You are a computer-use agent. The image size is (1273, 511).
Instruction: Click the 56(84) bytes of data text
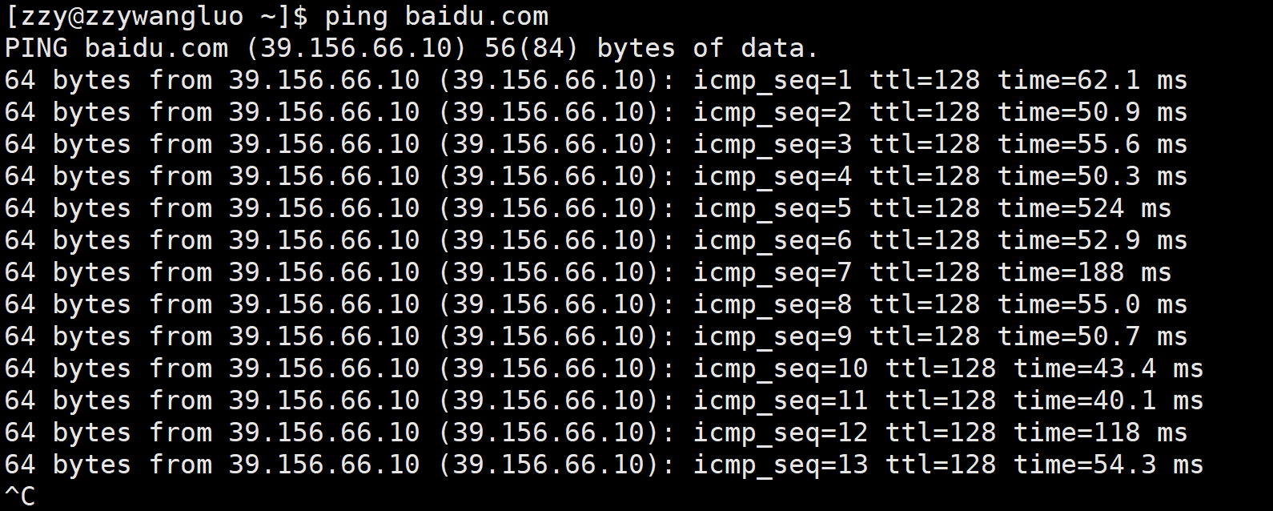(x=652, y=50)
